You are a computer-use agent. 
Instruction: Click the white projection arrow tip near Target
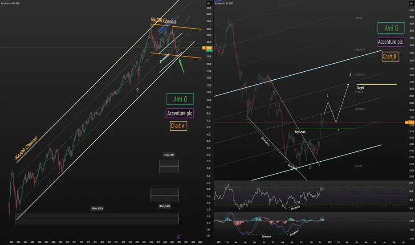click(x=348, y=85)
